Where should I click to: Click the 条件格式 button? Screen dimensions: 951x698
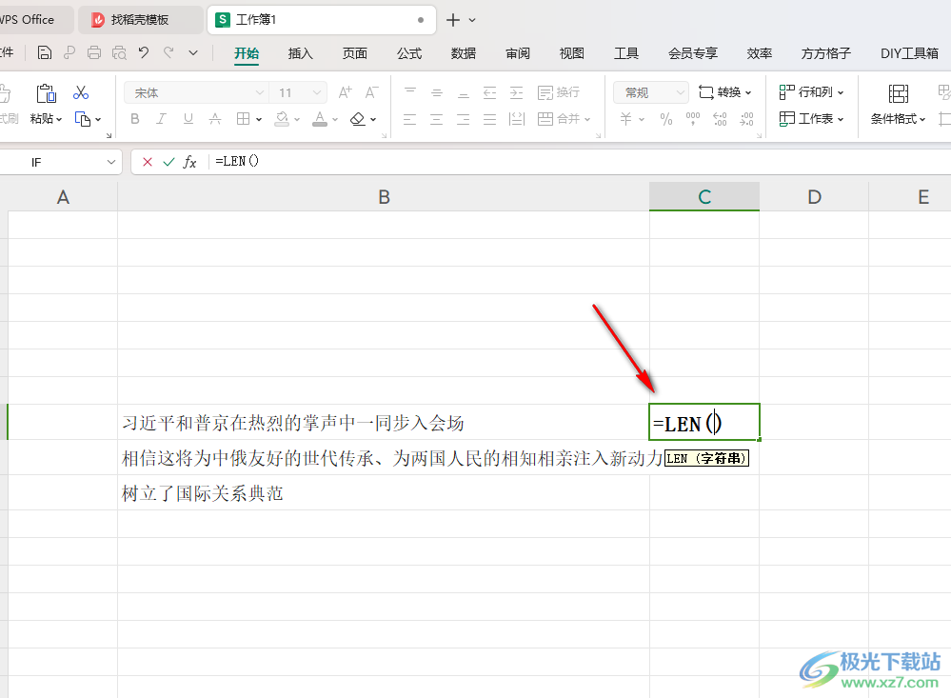click(x=899, y=105)
